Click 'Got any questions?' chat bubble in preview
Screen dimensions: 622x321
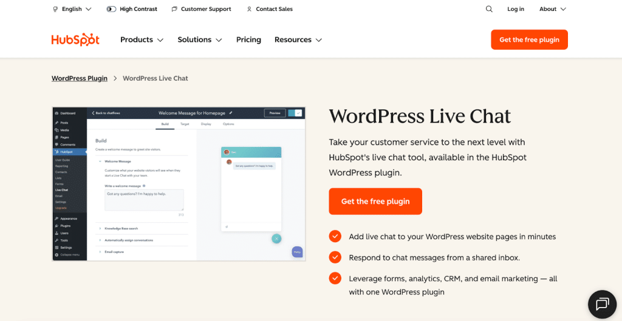[x=254, y=166]
